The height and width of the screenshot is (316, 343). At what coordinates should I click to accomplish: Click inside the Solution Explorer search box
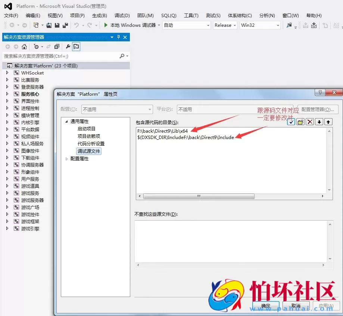point(56,56)
